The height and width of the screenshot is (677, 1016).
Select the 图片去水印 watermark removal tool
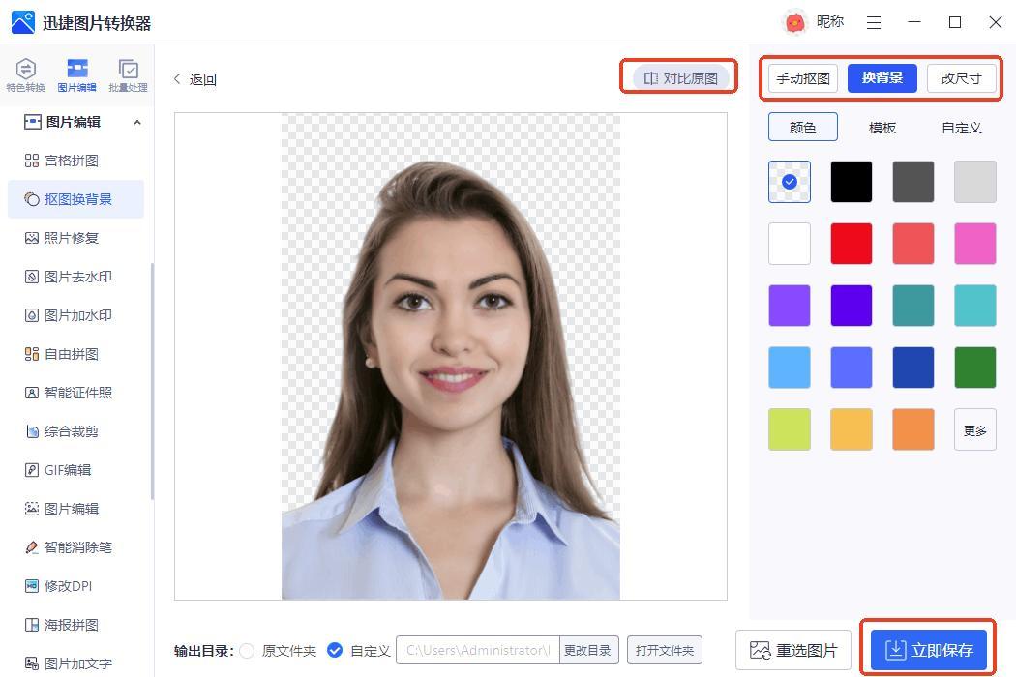(x=77, y=277)
